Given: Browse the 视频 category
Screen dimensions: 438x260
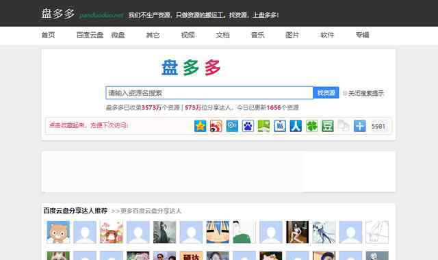Looking at the screenshot, I should pos(188,35).
